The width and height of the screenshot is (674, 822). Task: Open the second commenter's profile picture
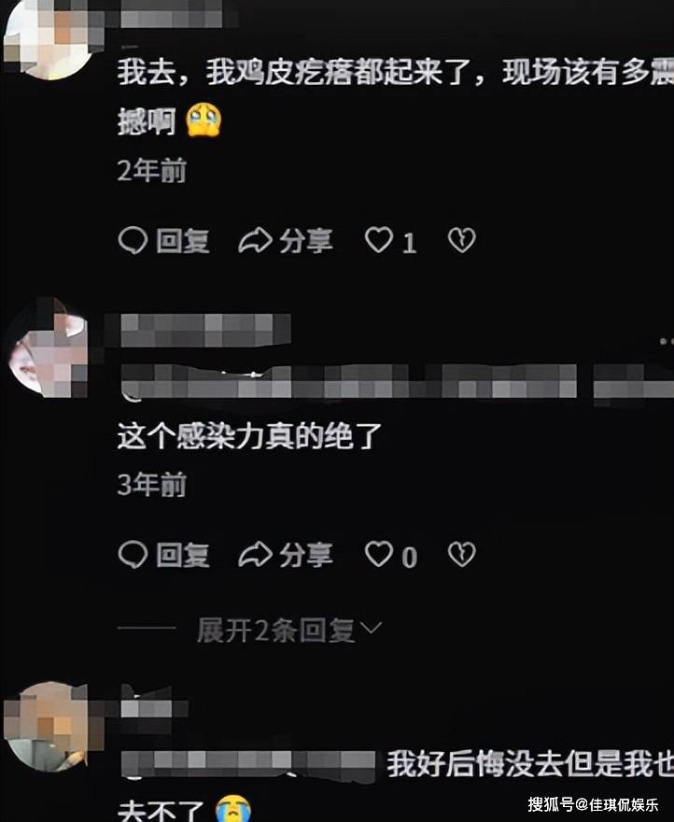click(49, 347)
